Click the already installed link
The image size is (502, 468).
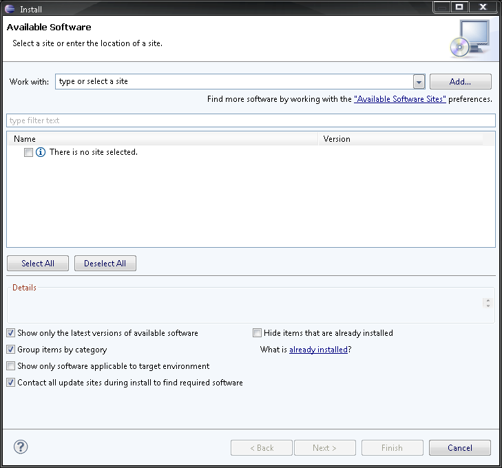click(x=318, y=350)
